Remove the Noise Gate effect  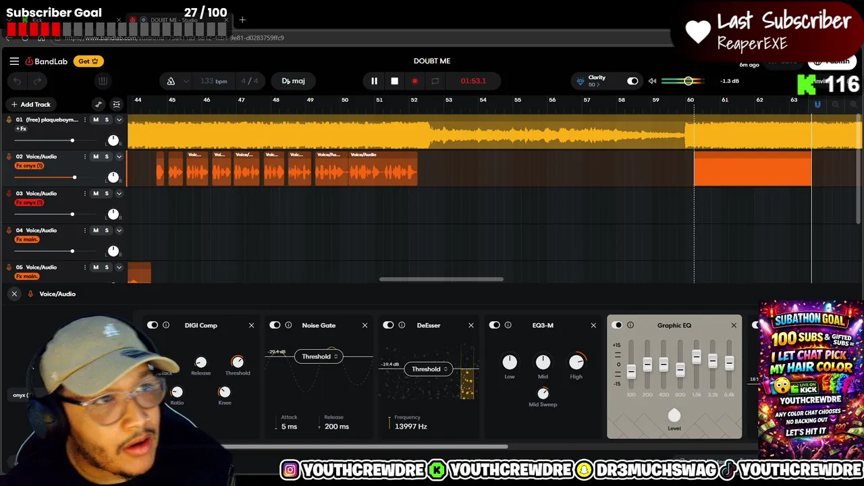point(364,325)
